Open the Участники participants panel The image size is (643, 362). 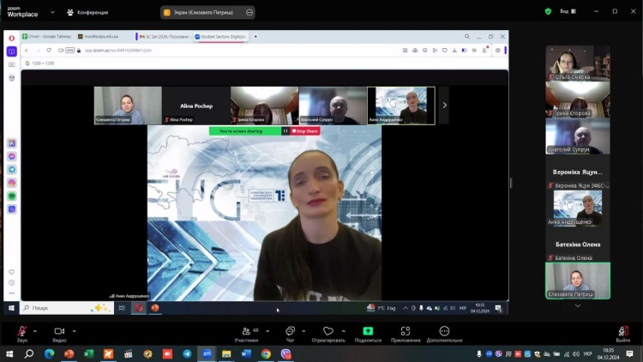(x=246, y=332)
